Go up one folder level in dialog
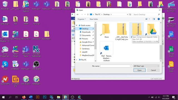Image resolution: width=178 pixels, height=100 pixels. point(88,14)
